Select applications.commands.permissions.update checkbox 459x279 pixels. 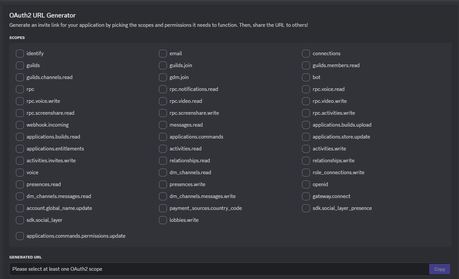[20, 236]
